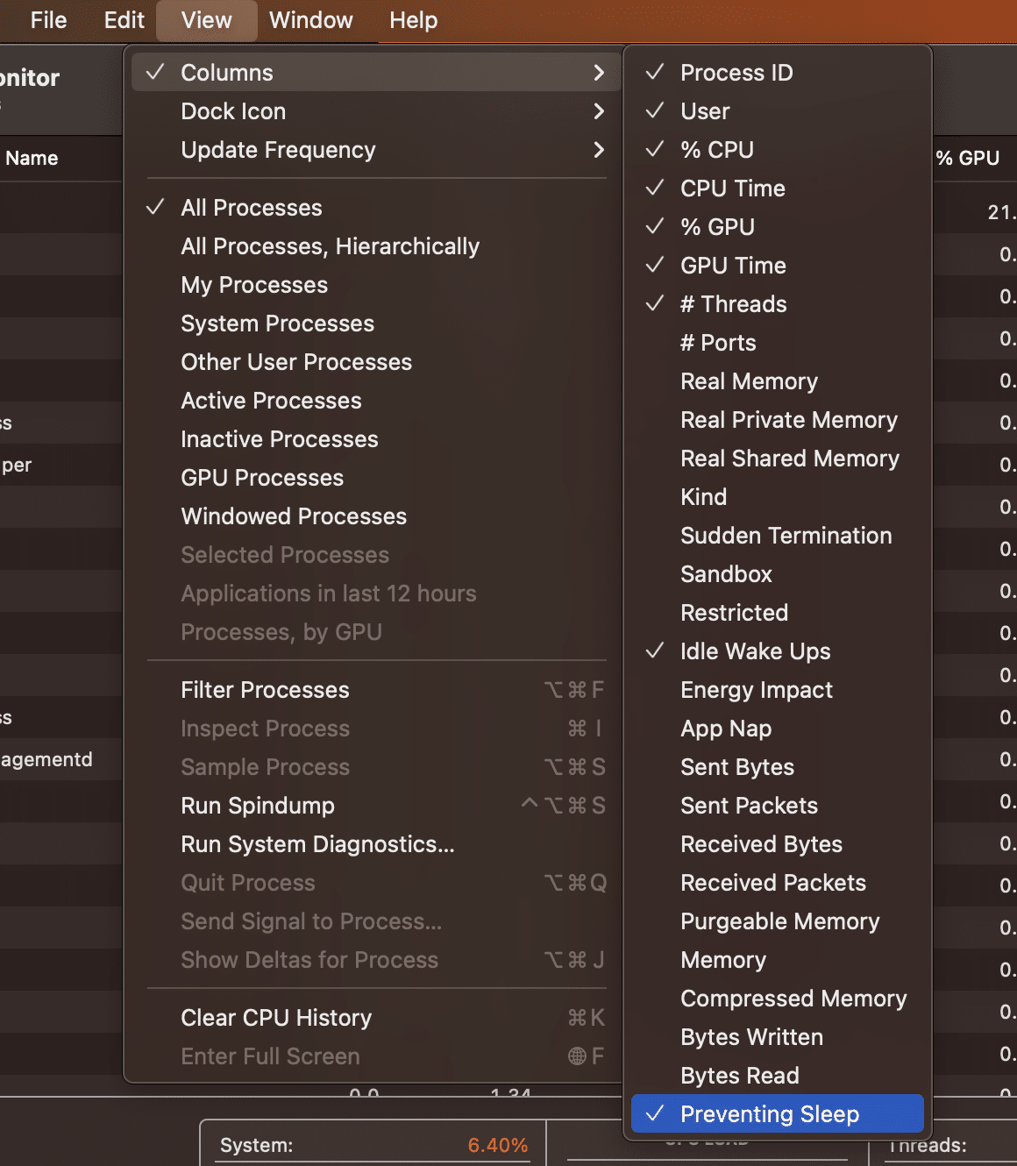
Task: Open the Edit menu
Action: (124, 20)
